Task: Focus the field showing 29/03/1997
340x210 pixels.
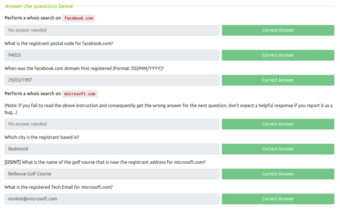Action: [x=112, y=80]
